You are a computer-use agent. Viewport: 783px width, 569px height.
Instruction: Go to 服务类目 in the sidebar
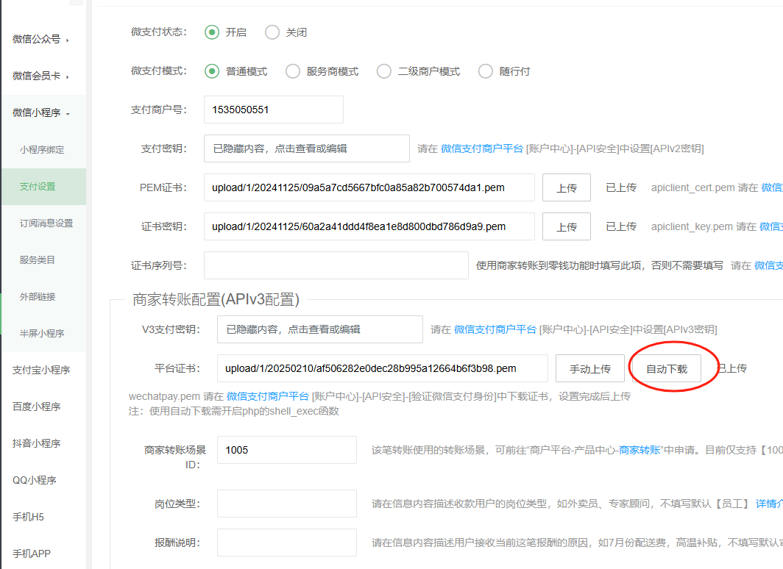tap(38, 260)
